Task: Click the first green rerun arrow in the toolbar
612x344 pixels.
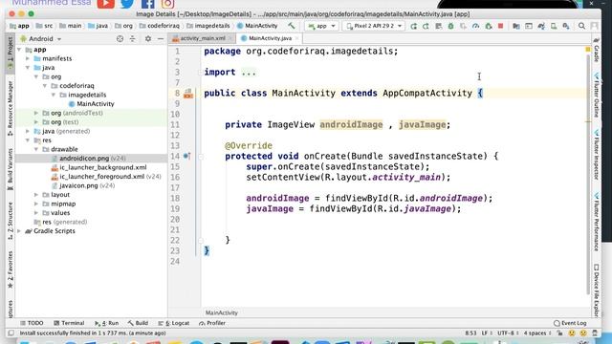Action: tap(414, 26)
